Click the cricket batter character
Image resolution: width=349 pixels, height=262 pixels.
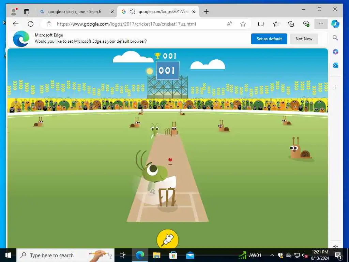pos(155,177)
